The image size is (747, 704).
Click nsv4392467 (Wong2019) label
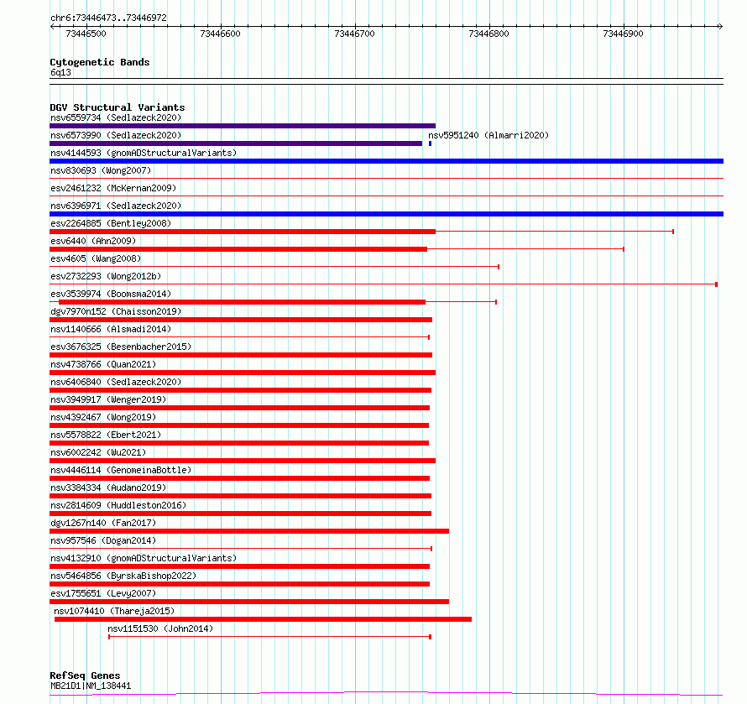pos(103,417)
